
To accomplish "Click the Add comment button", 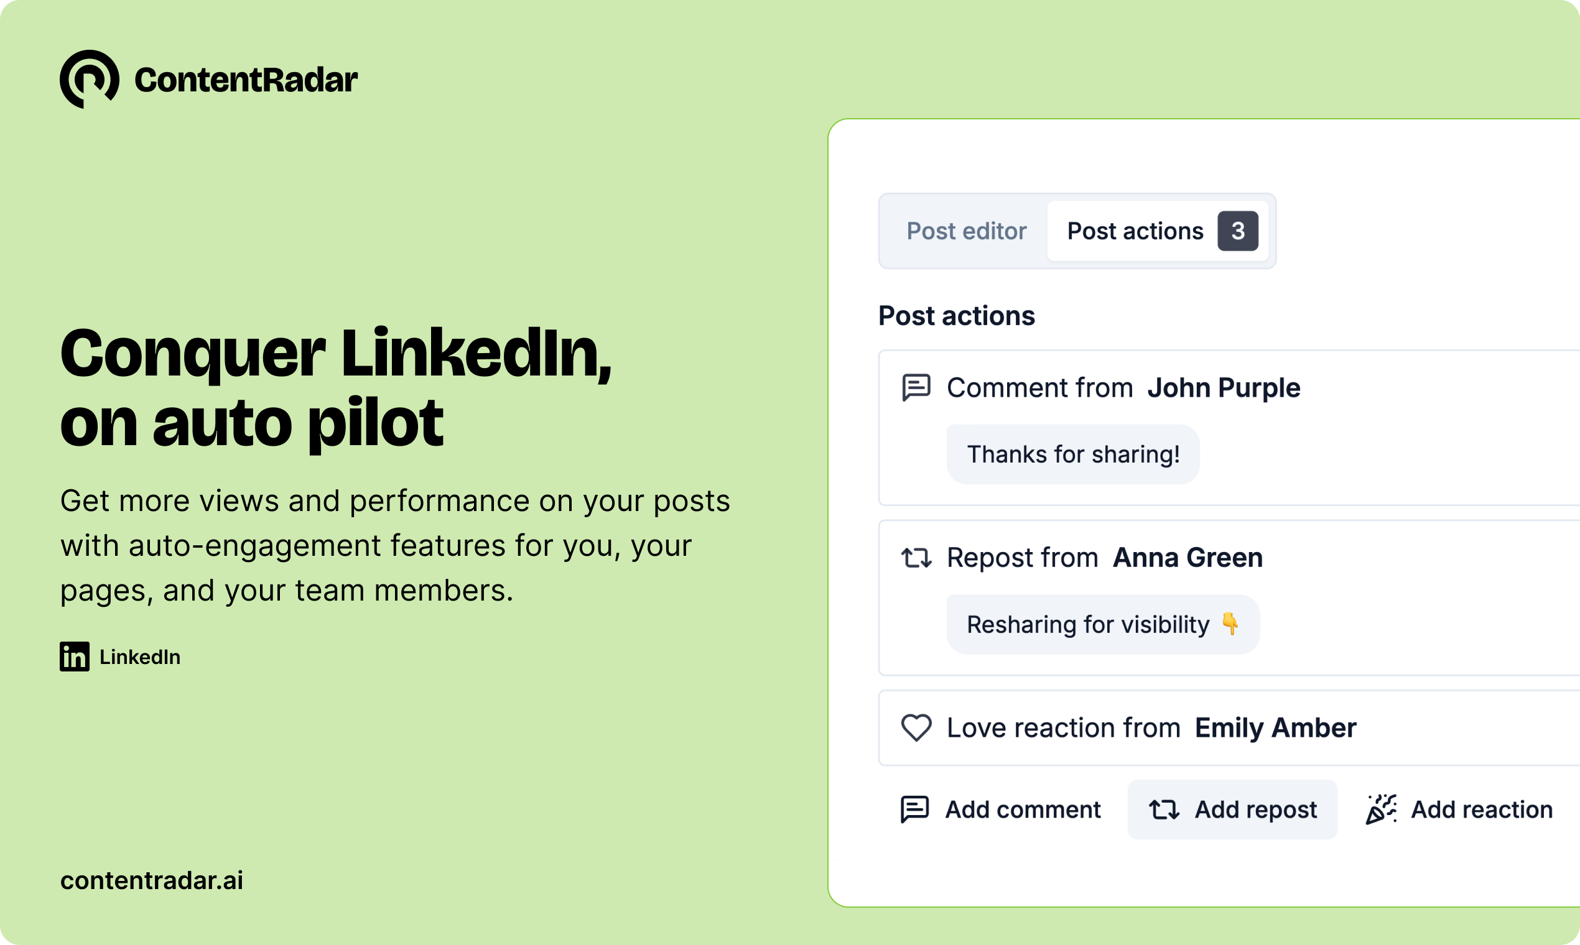I will click(x=1001, y=809).
